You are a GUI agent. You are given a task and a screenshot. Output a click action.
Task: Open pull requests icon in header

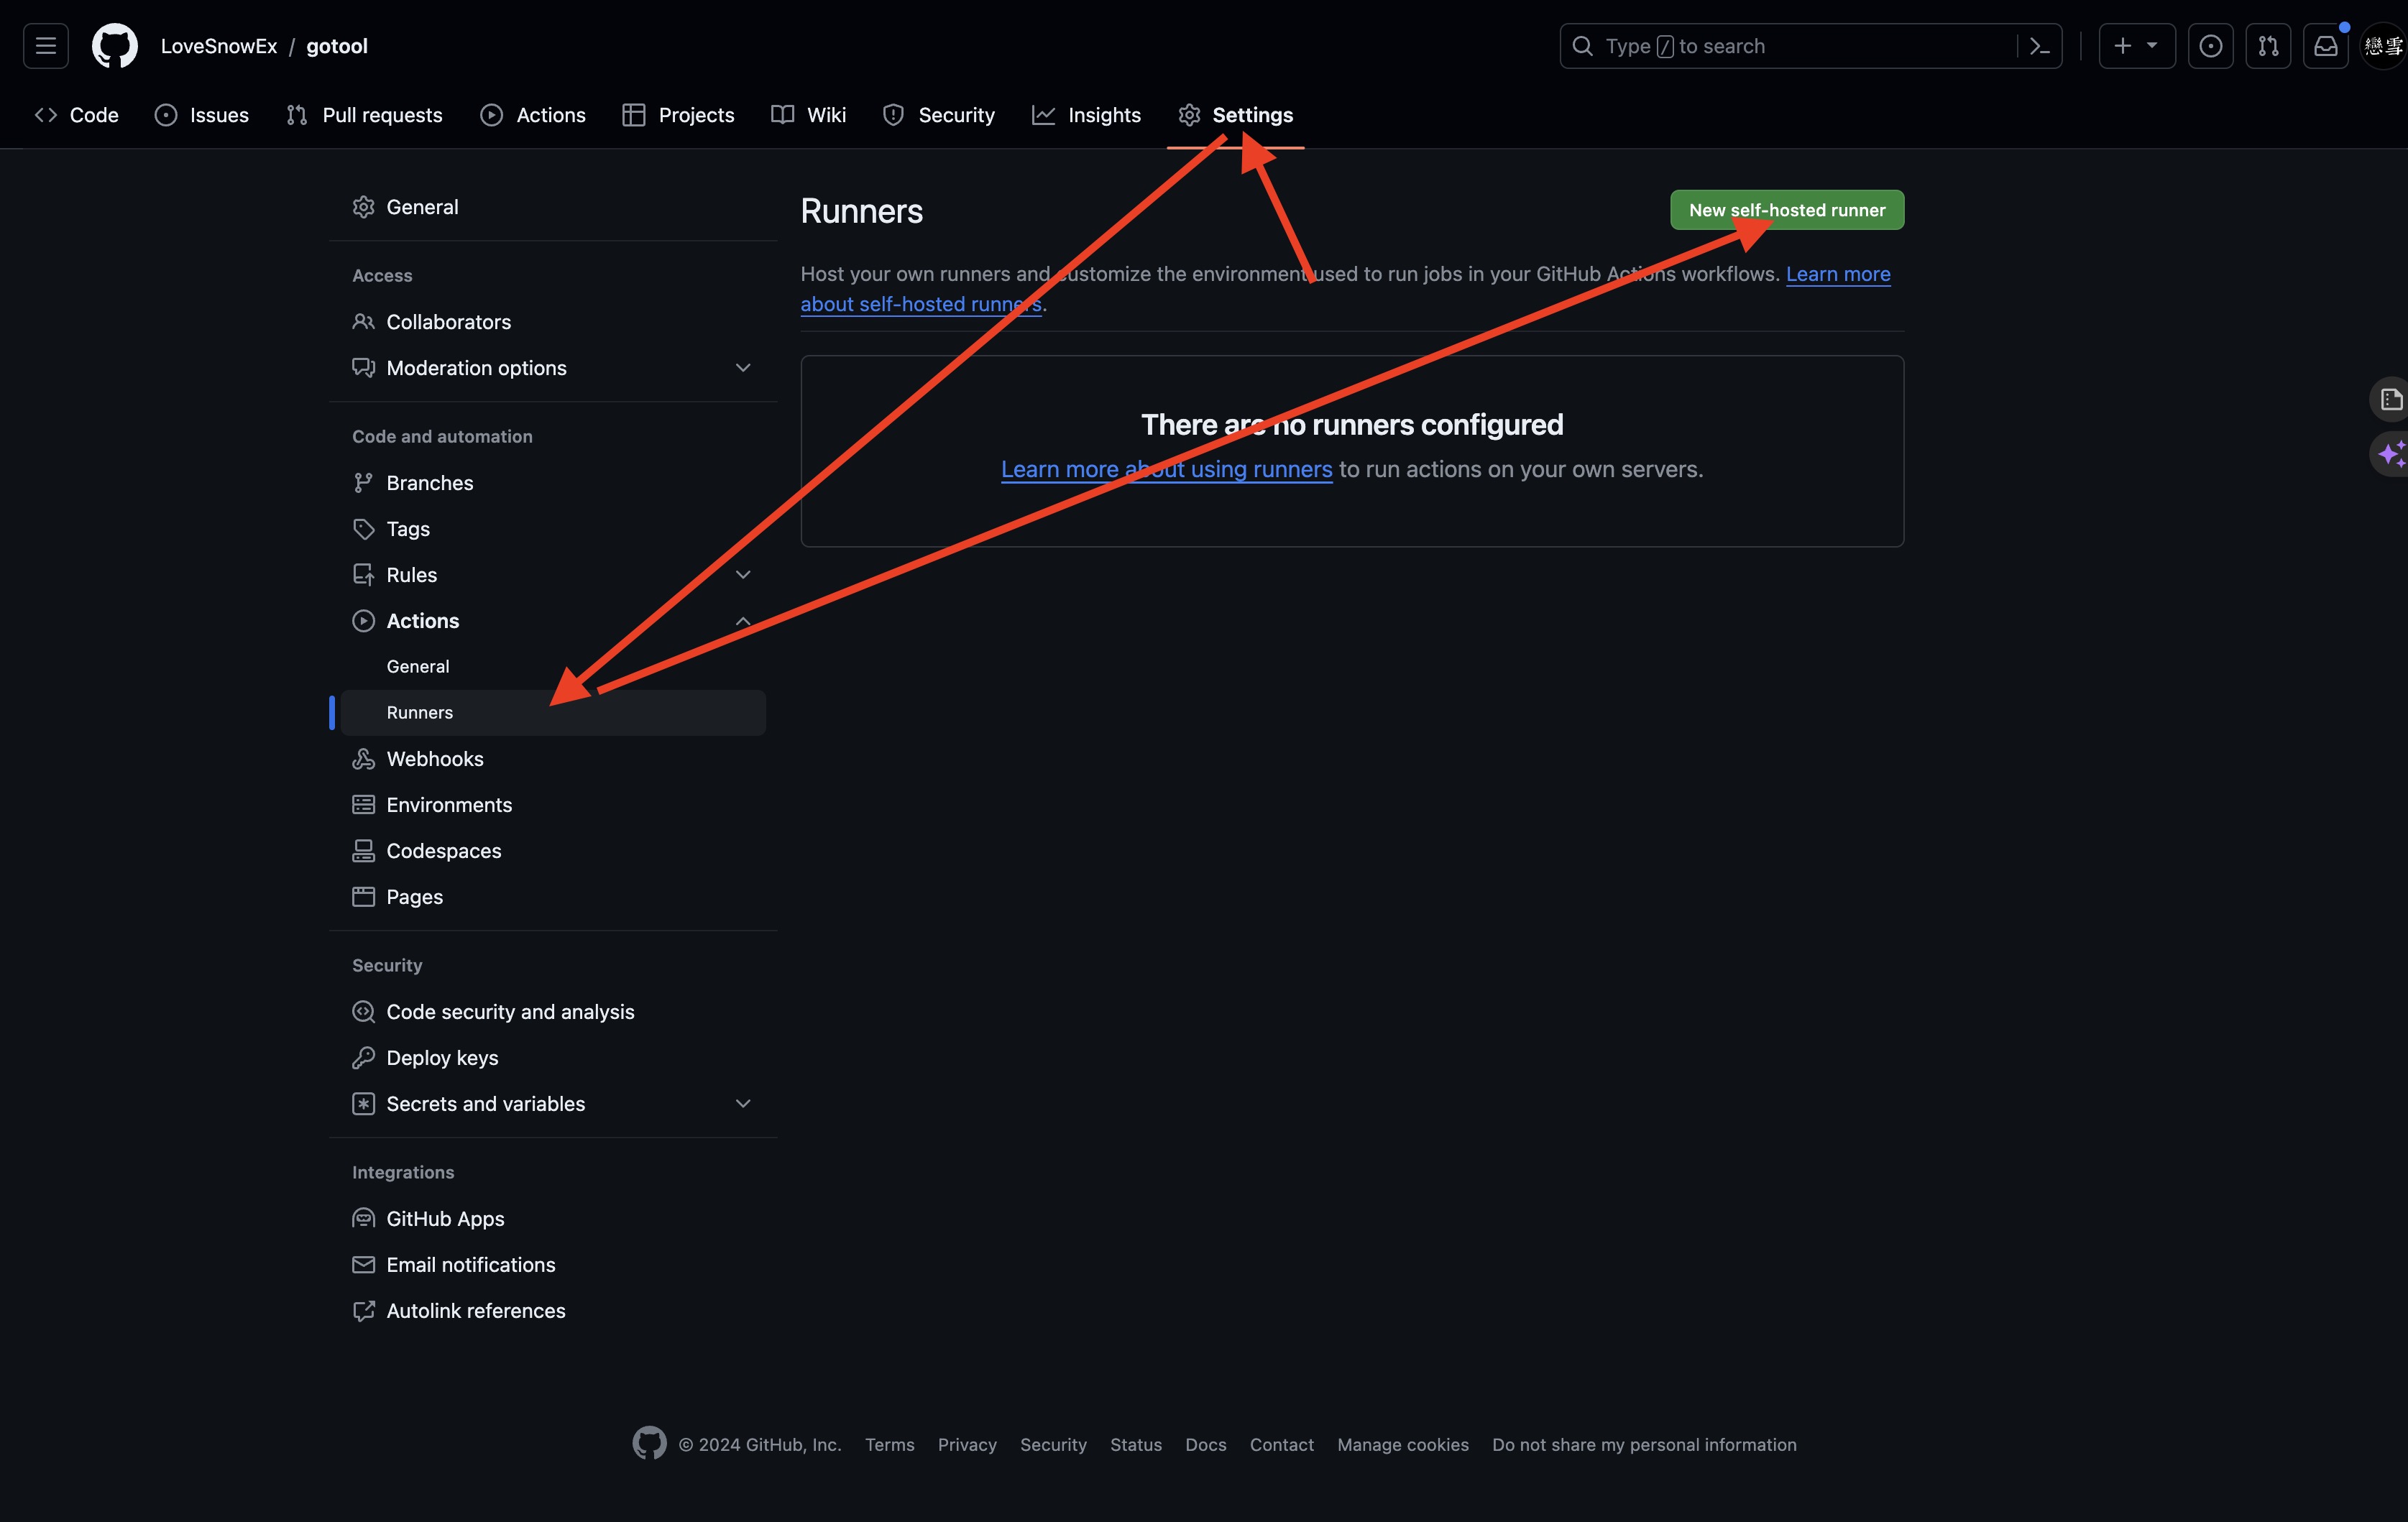[x=2268, y=46]
